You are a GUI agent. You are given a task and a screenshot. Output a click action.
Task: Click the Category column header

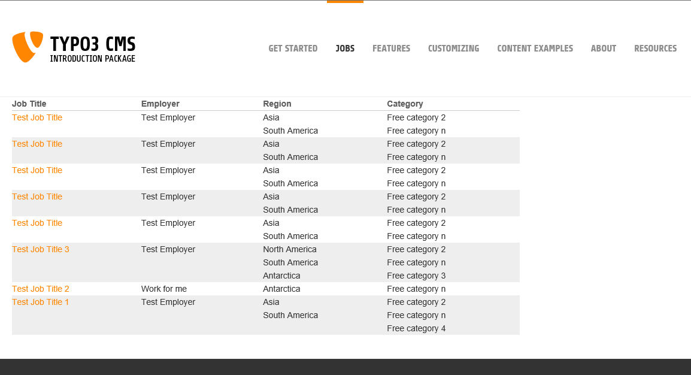[x=405, y=104]
